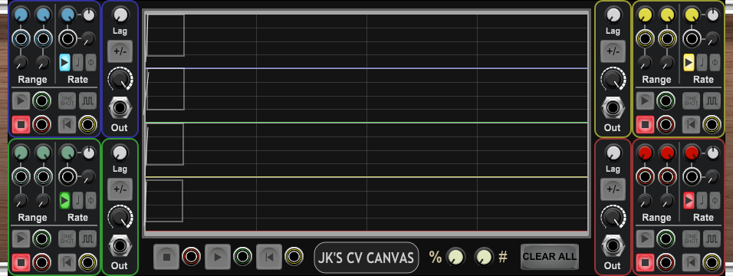The width and height of the screenshot is (733, 276).
Task: Reset the blue channel to start
Action: [67, 124]
